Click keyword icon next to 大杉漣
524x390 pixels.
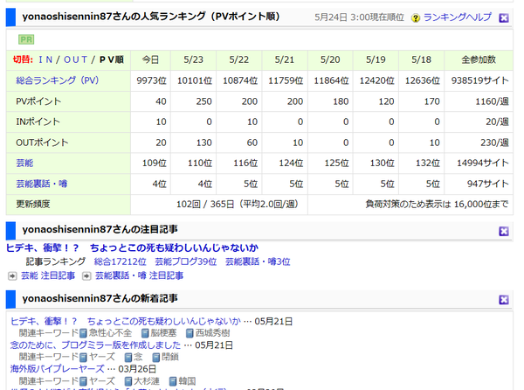point(128,381)
